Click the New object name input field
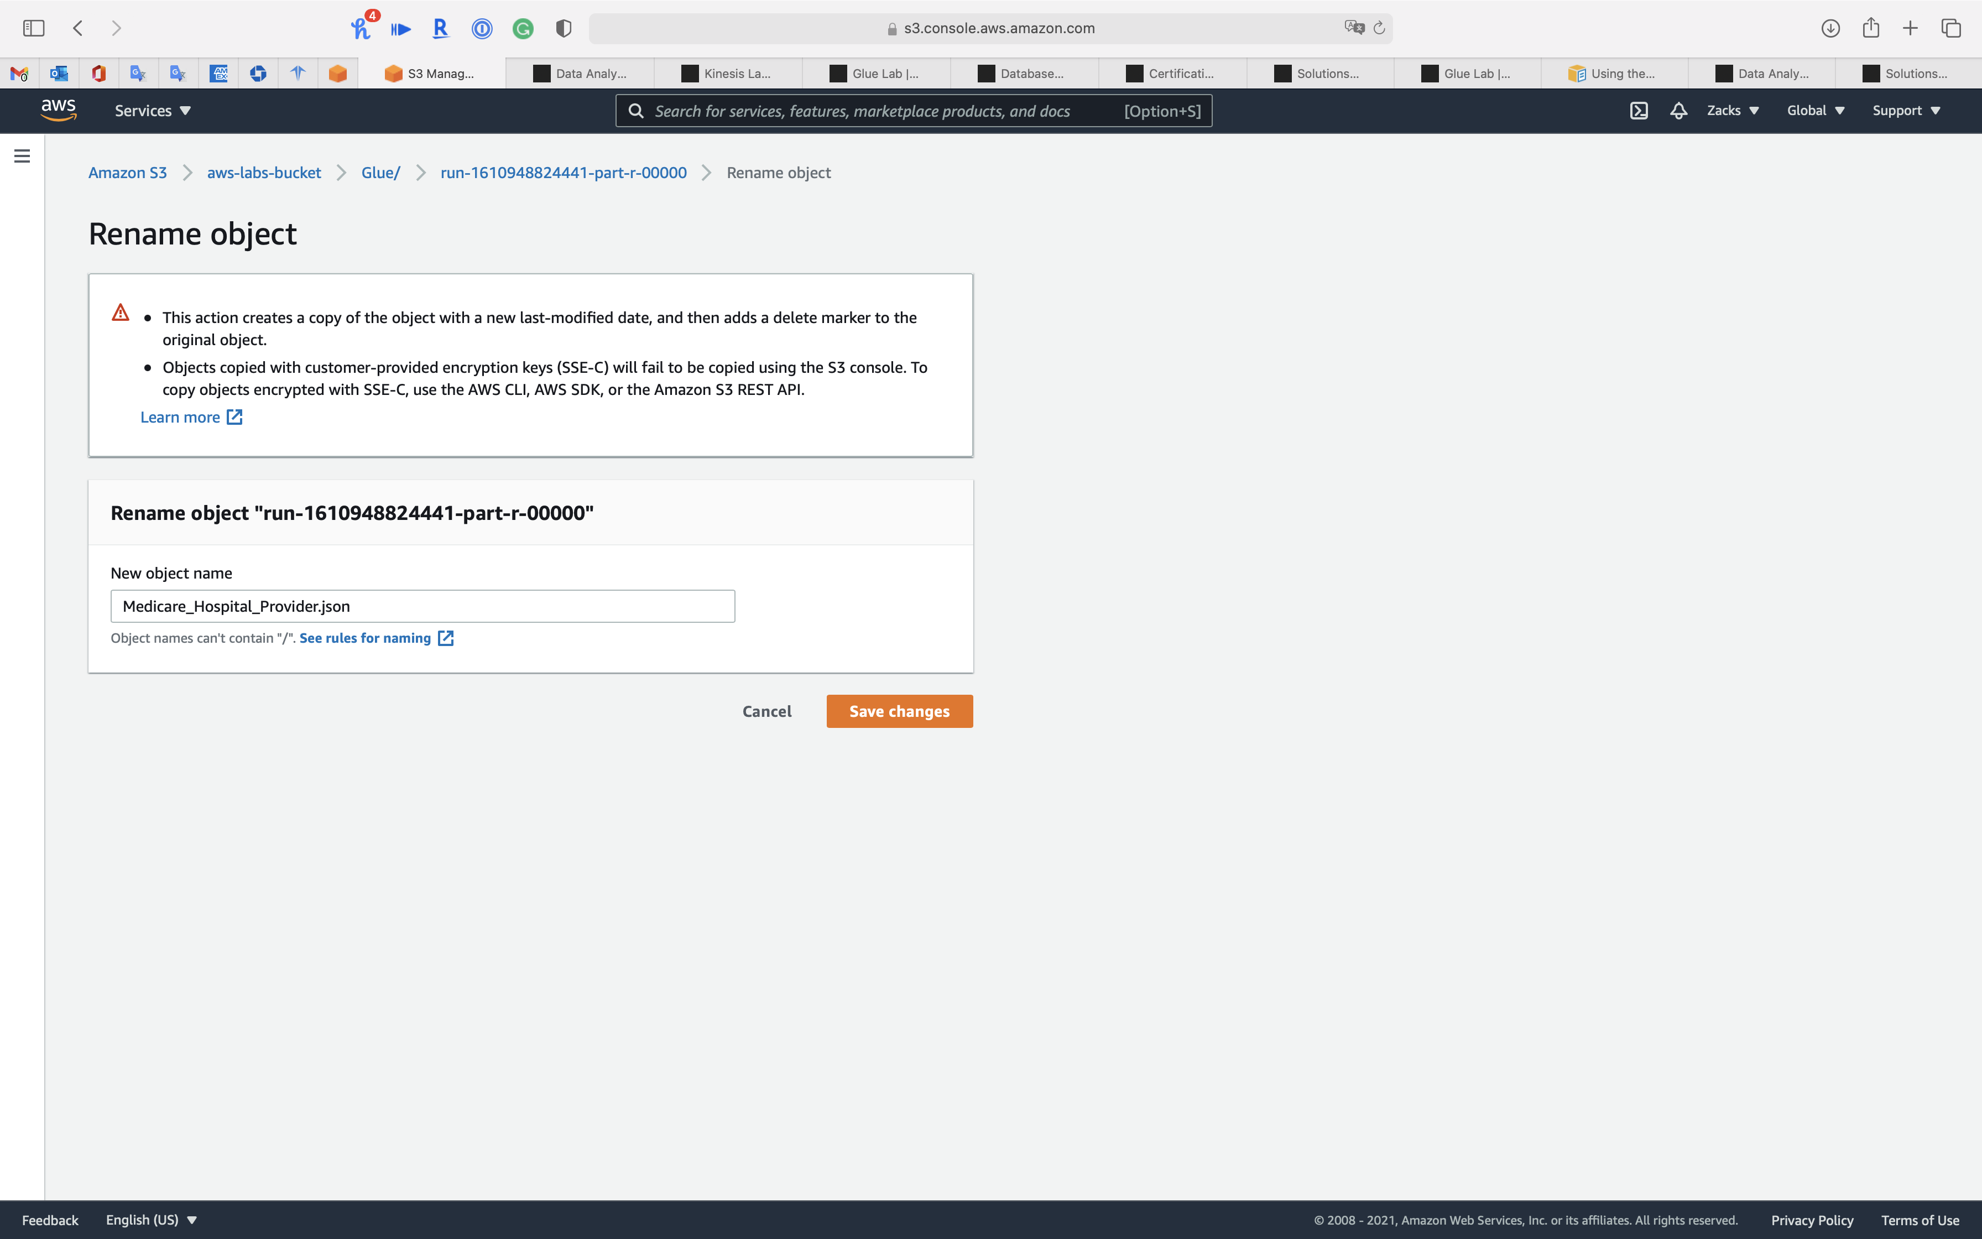 [x=423, y=606]
